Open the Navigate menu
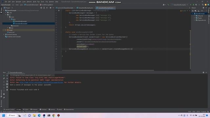This screenshot has width=210, height=118. click(18, 2)
